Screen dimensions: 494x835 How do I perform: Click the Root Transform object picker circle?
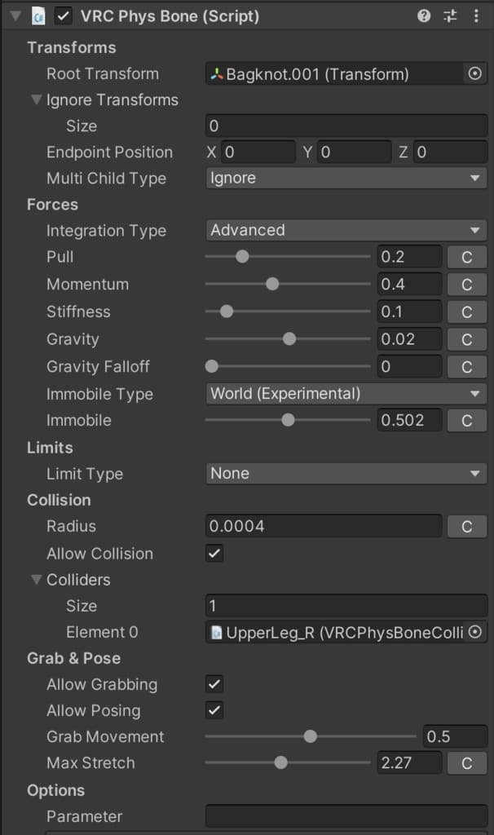[475, 74]
